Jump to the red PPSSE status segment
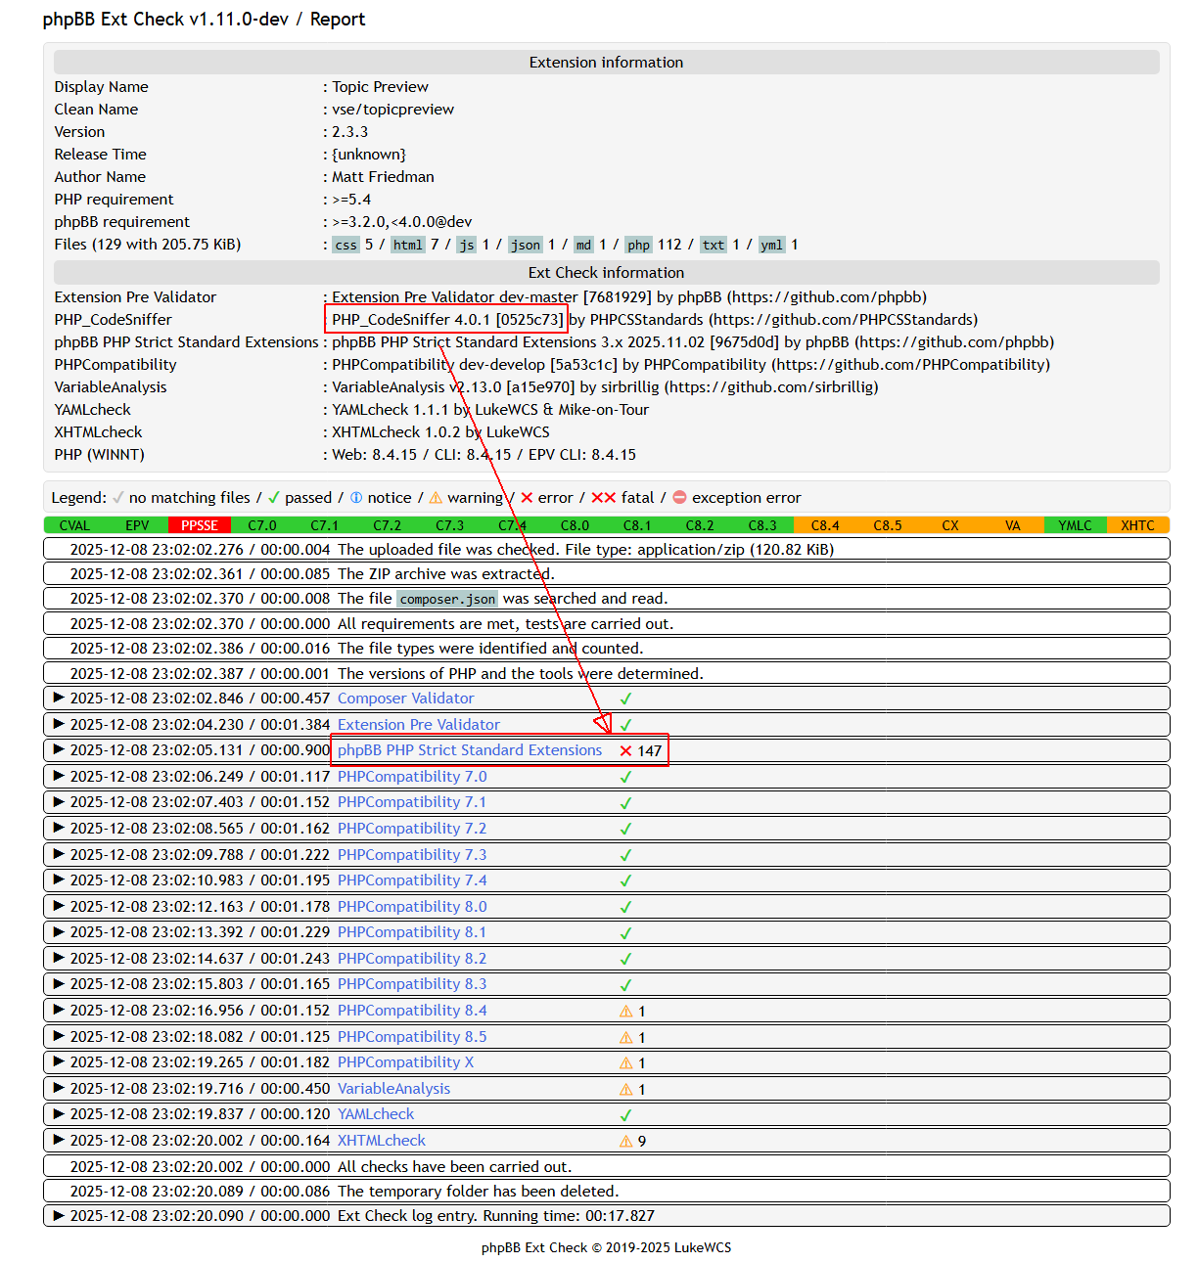The width and height of the screenshot is (1198, 1263). tap(199, 525)
